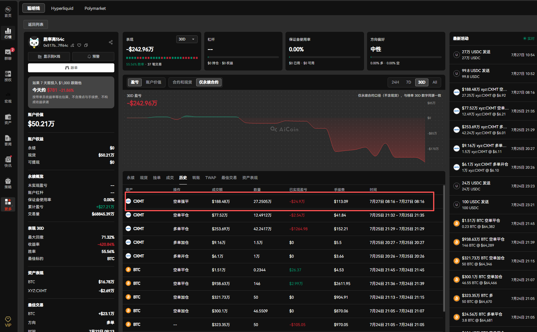Screen dimensions: 537x332
Task: Click the white 跟单 copy-trade button
Action: [x=71, y=68]
